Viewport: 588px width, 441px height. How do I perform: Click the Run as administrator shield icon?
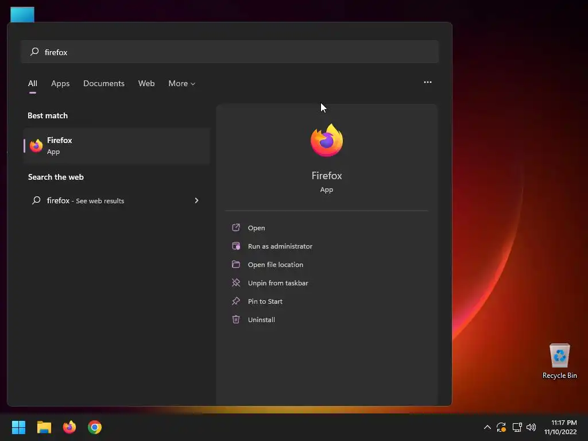pyautogui.click(x=236, y=246)
